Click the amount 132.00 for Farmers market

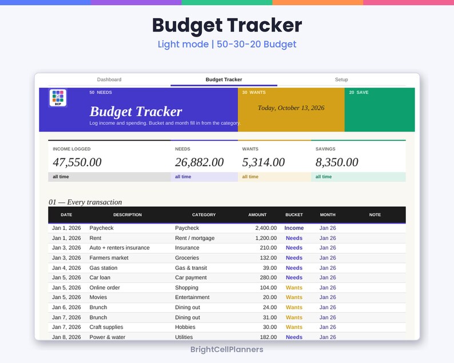(x=268, y=258)
